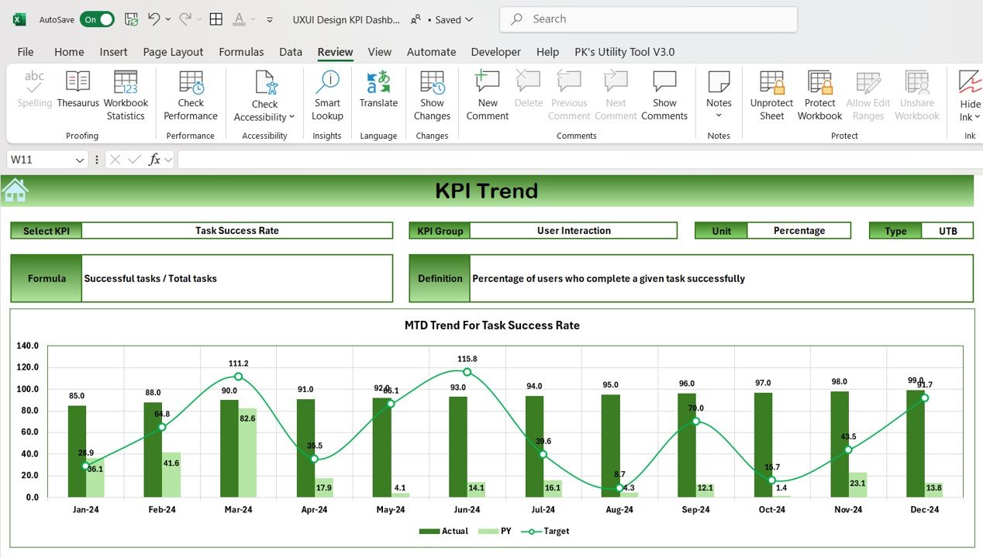
Task: Switch to the Formulas tab
Action: tap(241, 52)
